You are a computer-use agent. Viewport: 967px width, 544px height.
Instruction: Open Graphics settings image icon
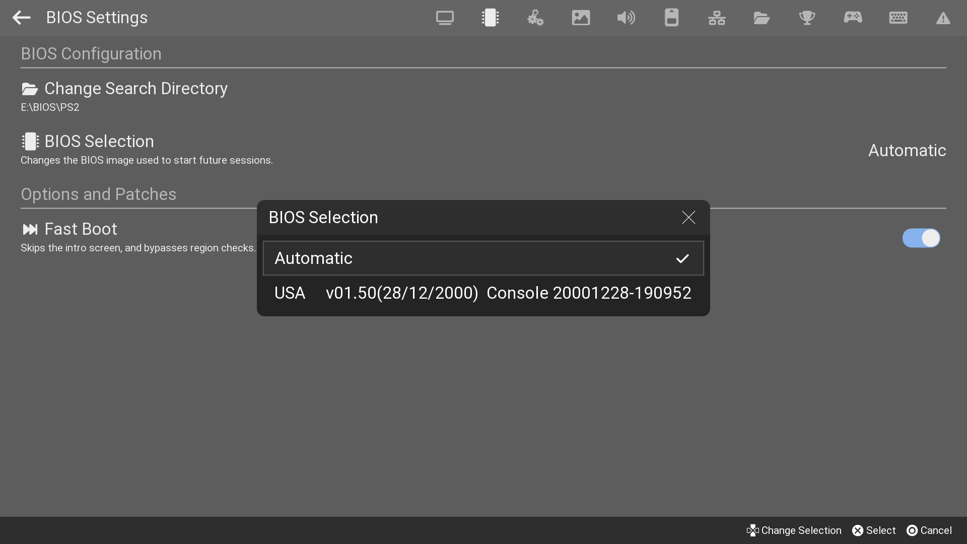(x=581, y=18)
